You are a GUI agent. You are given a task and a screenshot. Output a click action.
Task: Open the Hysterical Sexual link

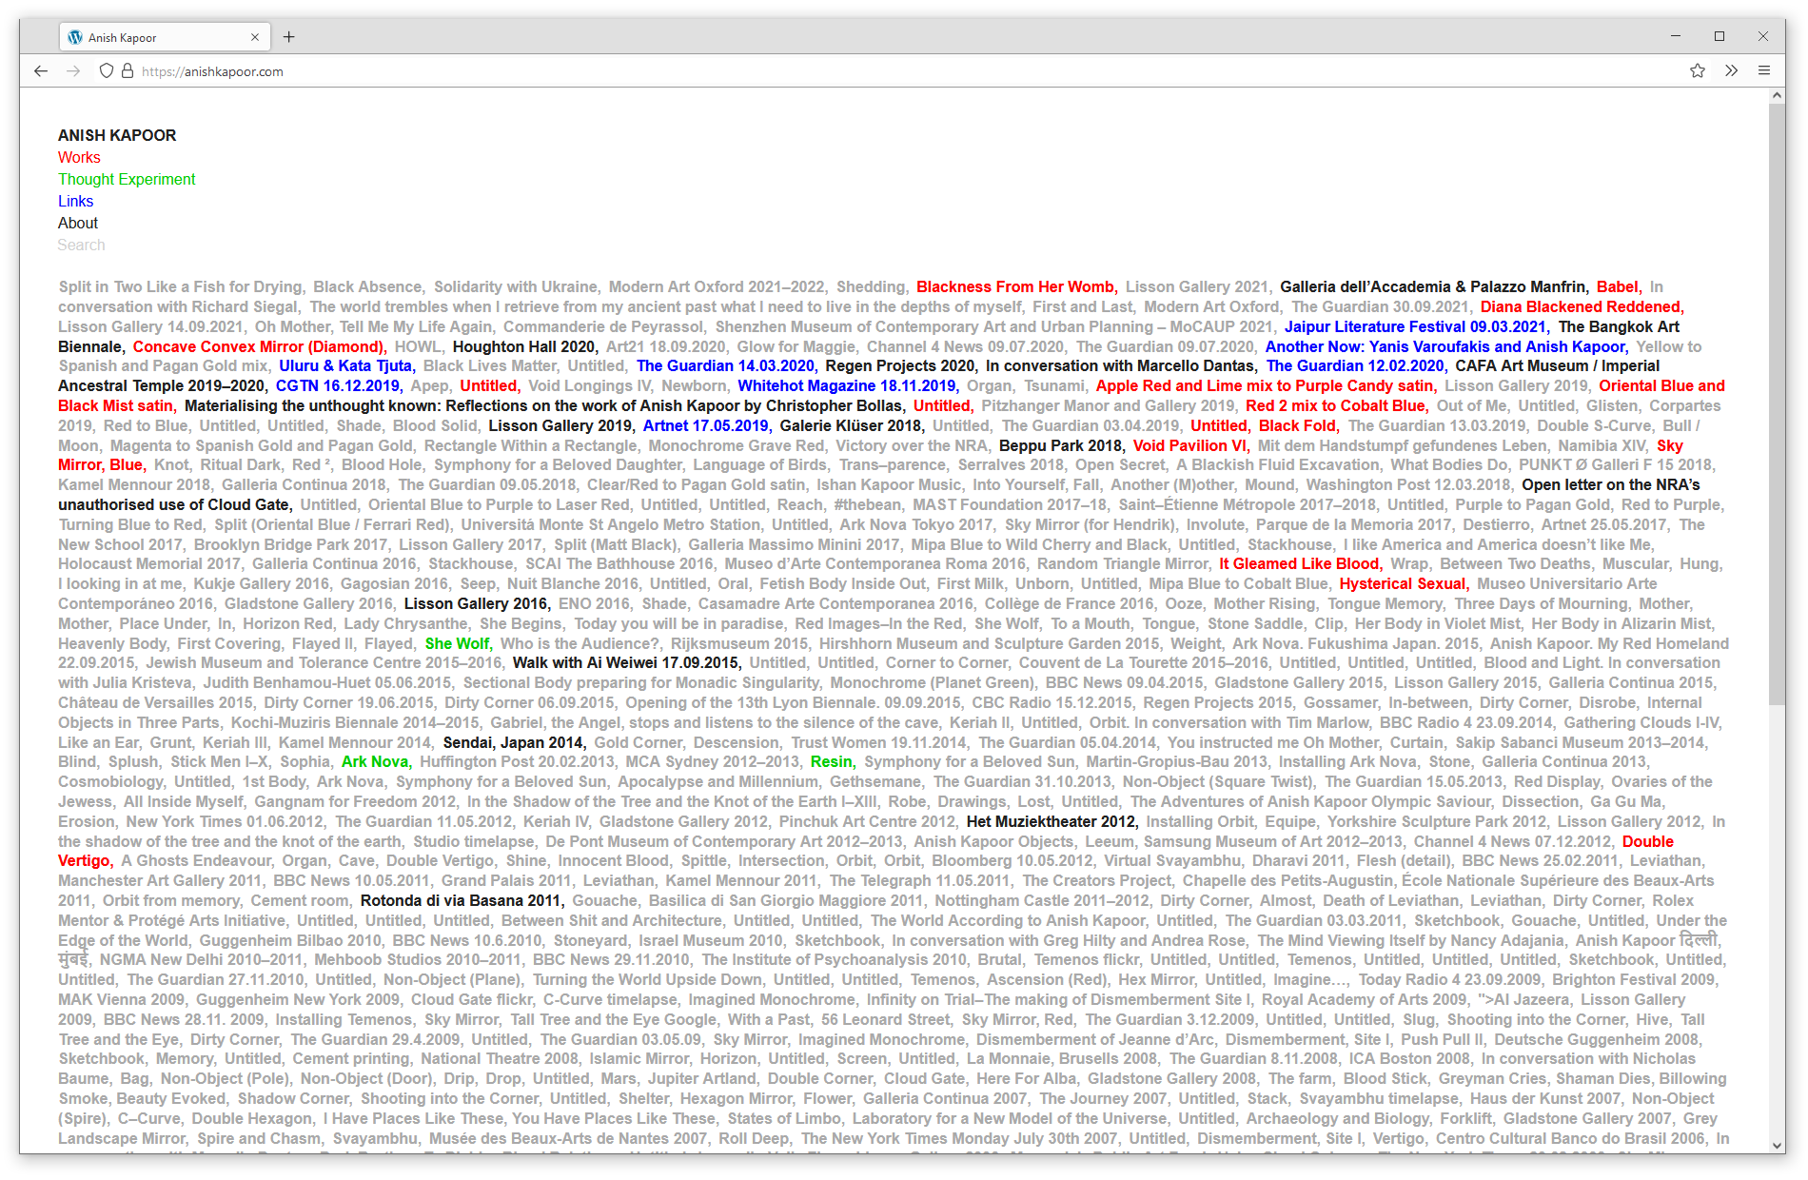1404,583
